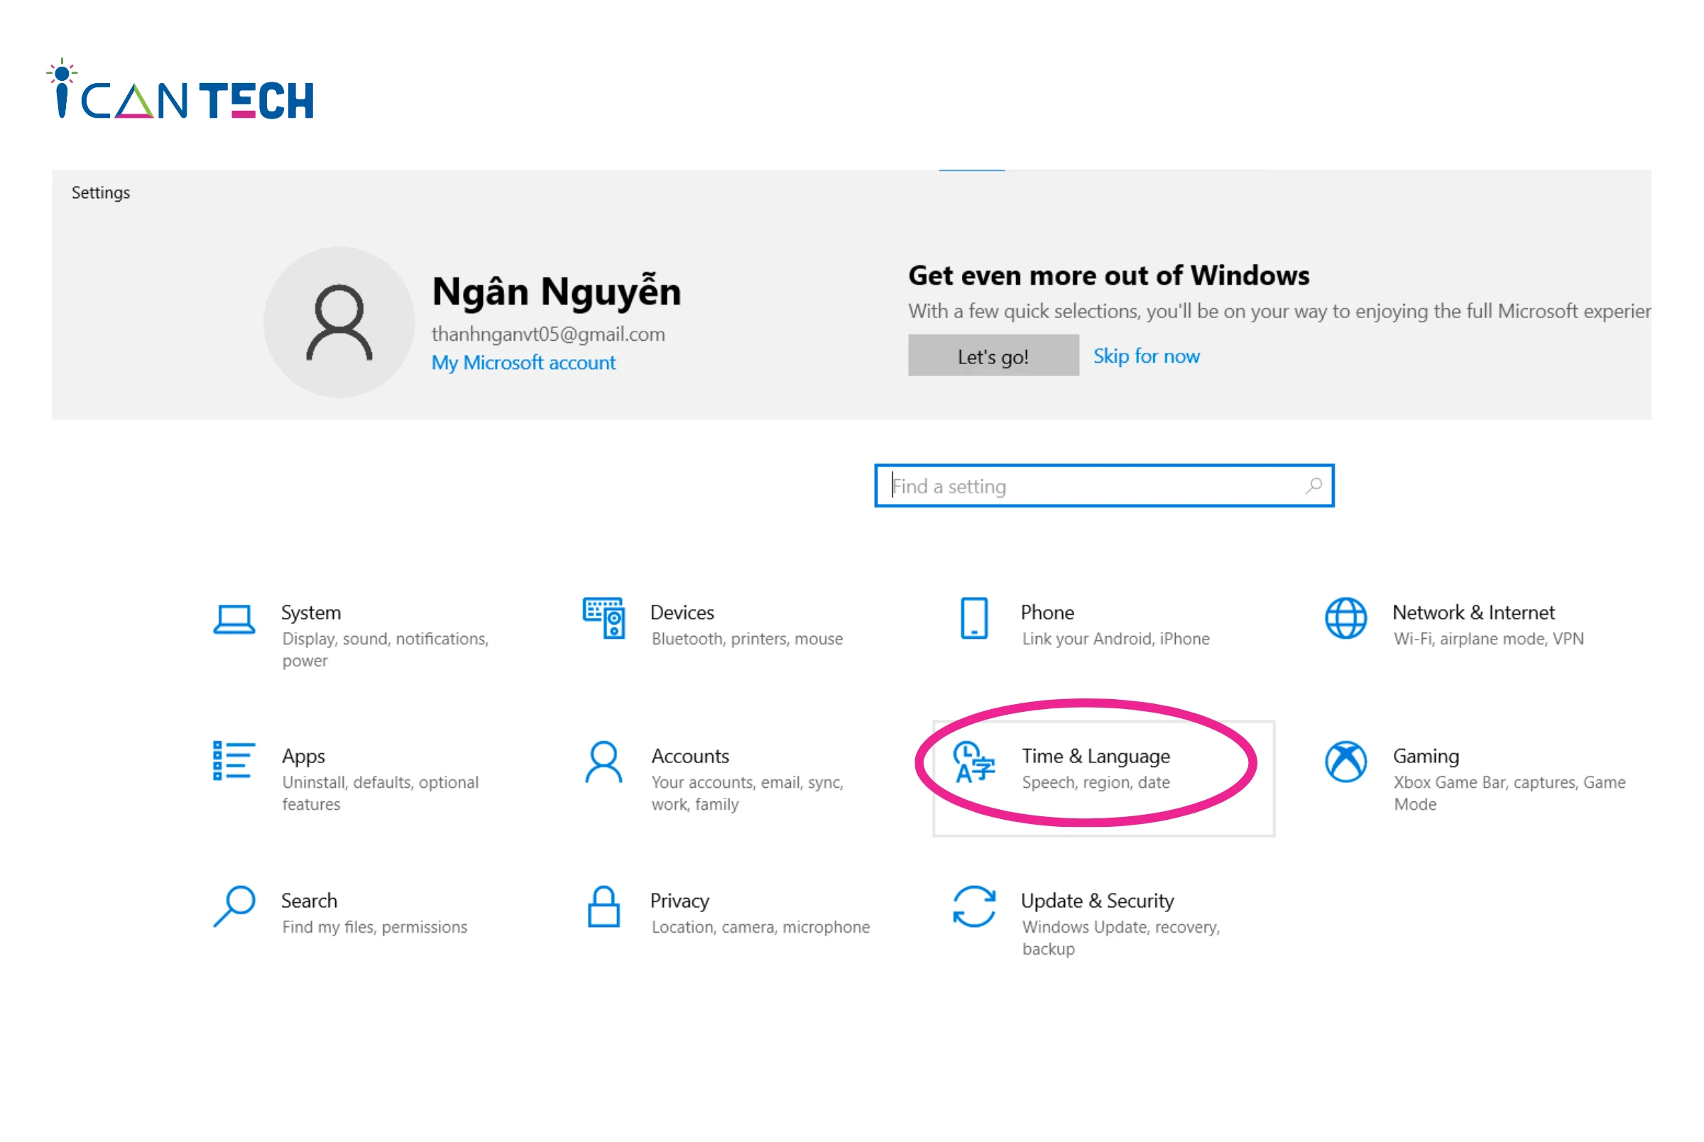Select the System category title
This screenshot has height=1142, width=1704.
click(311, 613)
